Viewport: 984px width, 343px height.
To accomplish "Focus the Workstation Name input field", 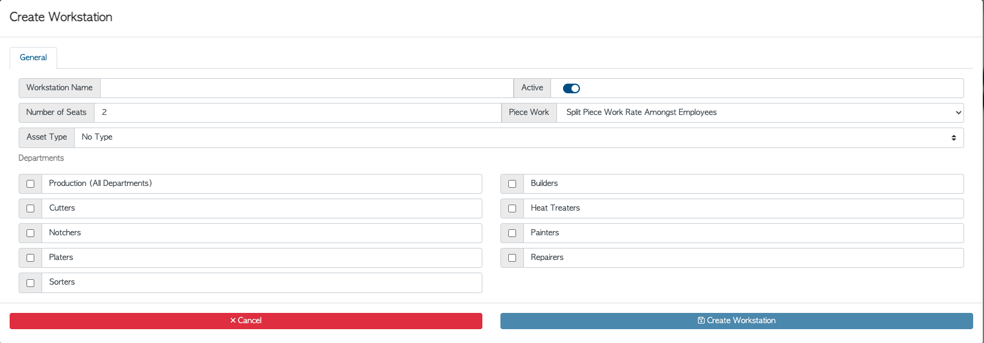I will [307, 88].
